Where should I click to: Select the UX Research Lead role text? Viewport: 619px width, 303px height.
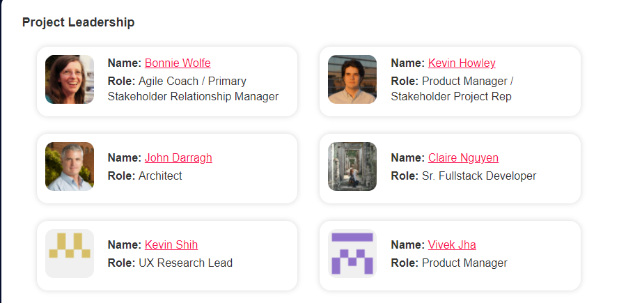pyautogui.click(x=185, y=263)
